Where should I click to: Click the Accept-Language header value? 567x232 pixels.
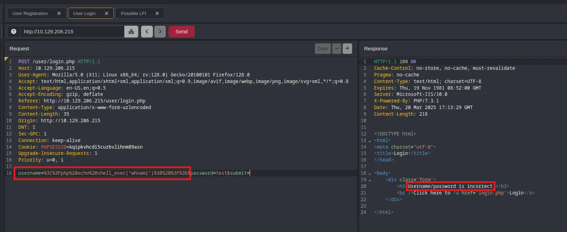pos(86,88)
